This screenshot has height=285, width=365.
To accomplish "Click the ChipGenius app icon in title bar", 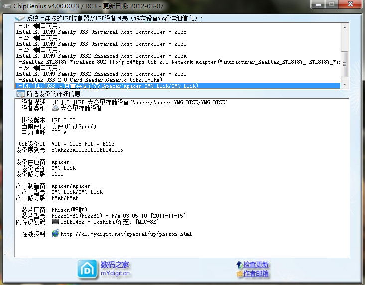I will click(x=6, y=5).
